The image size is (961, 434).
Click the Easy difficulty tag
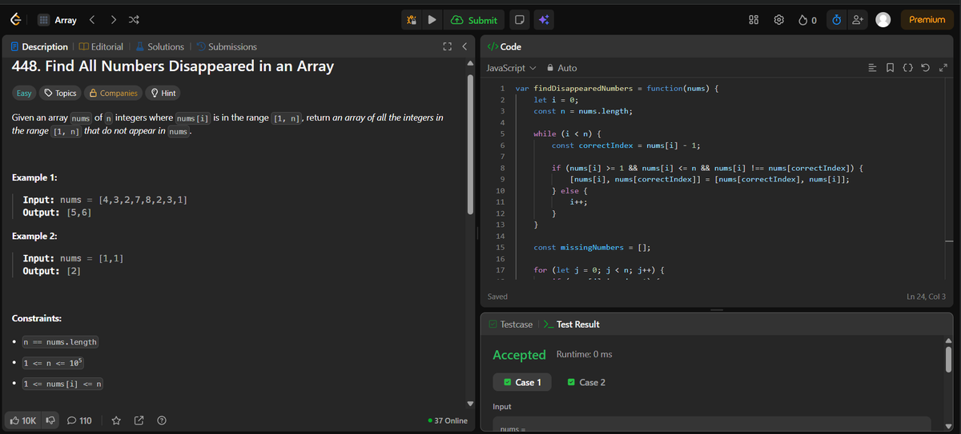click(25, 94)
